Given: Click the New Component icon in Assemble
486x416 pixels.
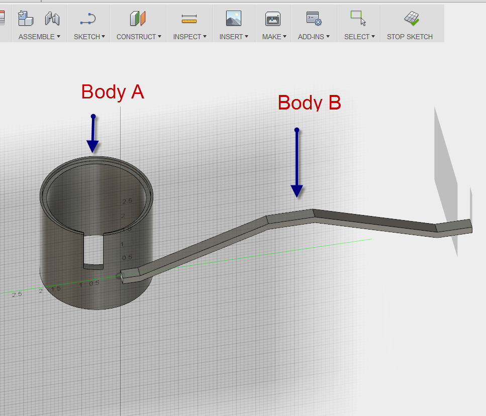Looking at the screenshot, I should coord(25,19).
